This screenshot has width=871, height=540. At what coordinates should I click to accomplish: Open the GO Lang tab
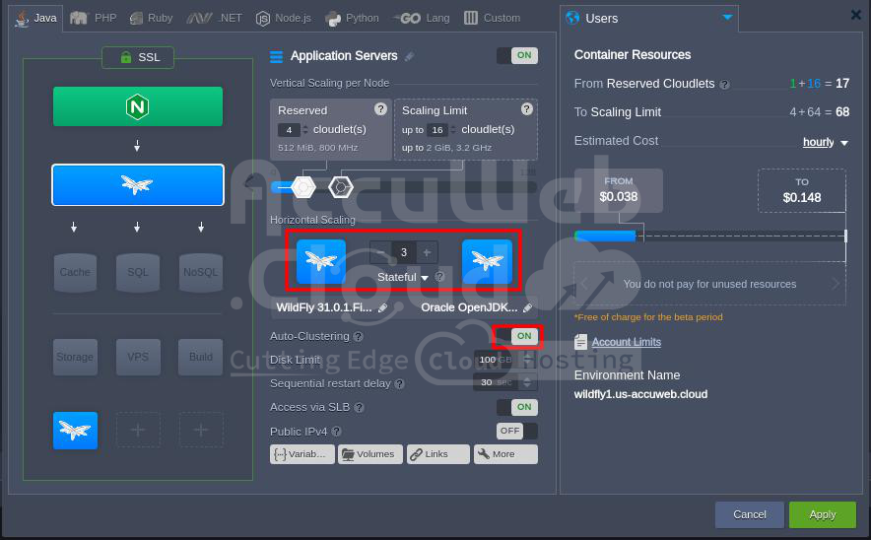pos(422,18)
